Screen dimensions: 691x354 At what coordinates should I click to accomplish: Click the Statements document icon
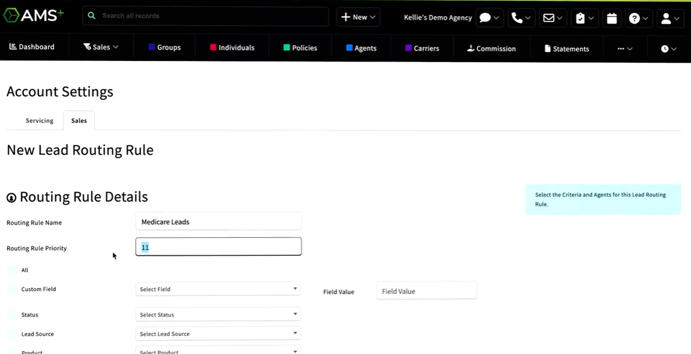(x=548, y=48)
